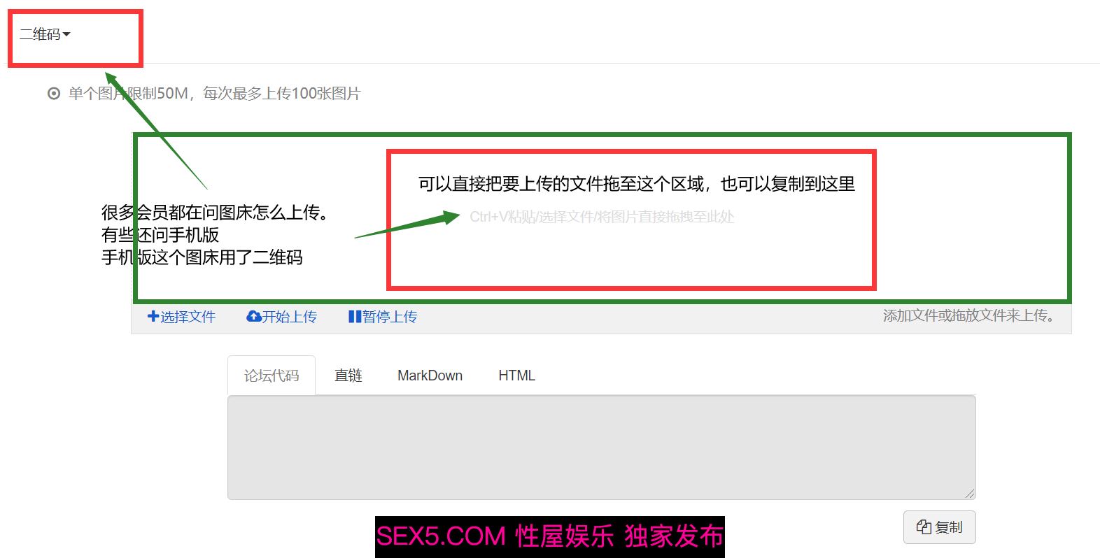The height and width of the screenshot is (558, 1100).
Task: Click the cloud upload icon for 开始上传
Action: [x=254, y=316]
